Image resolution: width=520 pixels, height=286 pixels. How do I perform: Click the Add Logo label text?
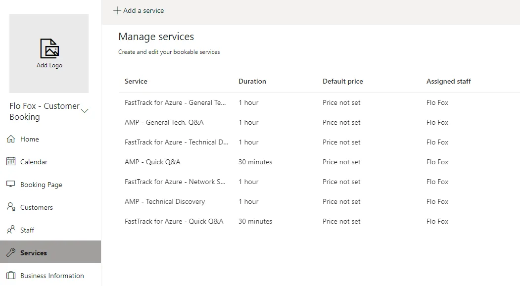coord(49,65)
